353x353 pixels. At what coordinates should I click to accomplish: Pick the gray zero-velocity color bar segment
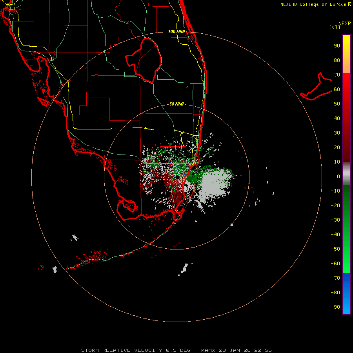[x=346, y=174]
